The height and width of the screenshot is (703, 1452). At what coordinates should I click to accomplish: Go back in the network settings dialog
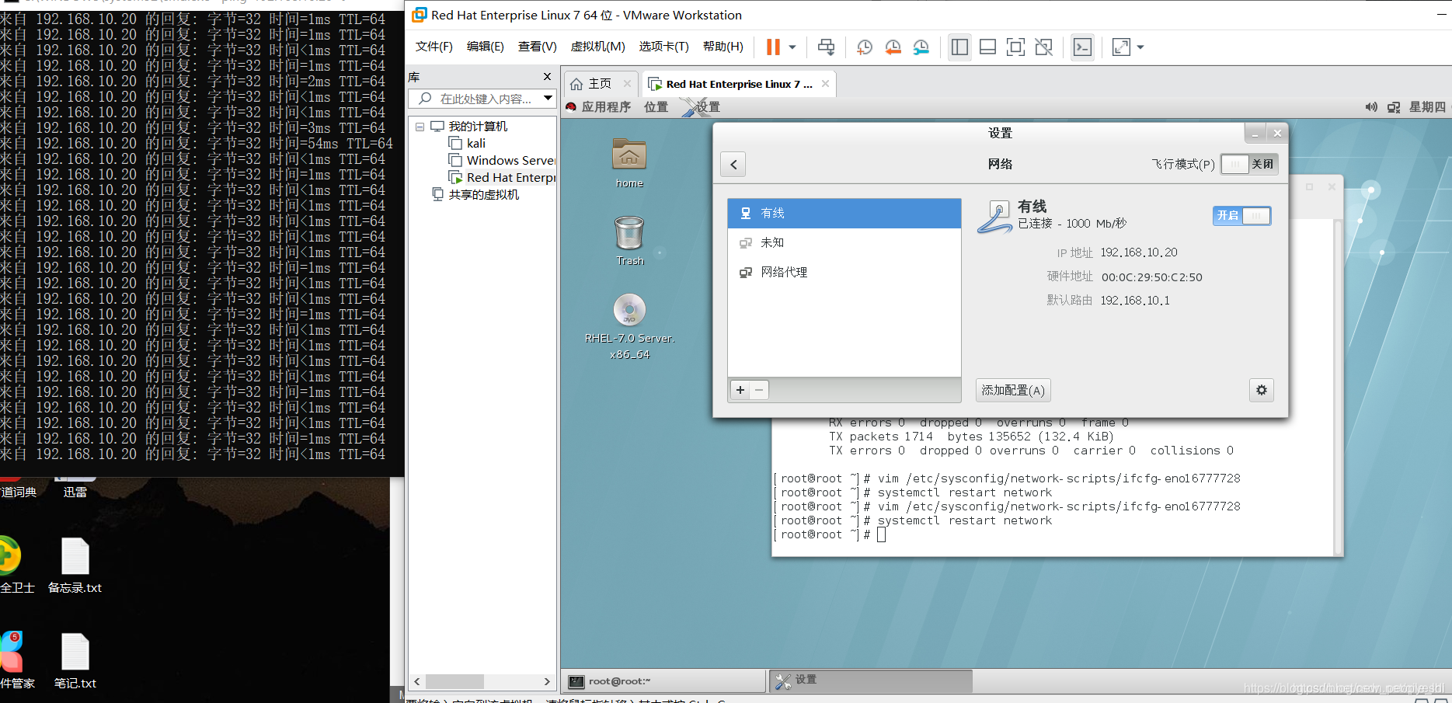(x=733, y=164)
